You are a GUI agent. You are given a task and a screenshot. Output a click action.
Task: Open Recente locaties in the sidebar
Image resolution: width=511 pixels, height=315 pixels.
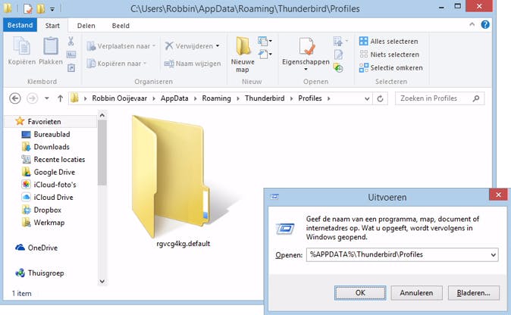click(59, 160)
